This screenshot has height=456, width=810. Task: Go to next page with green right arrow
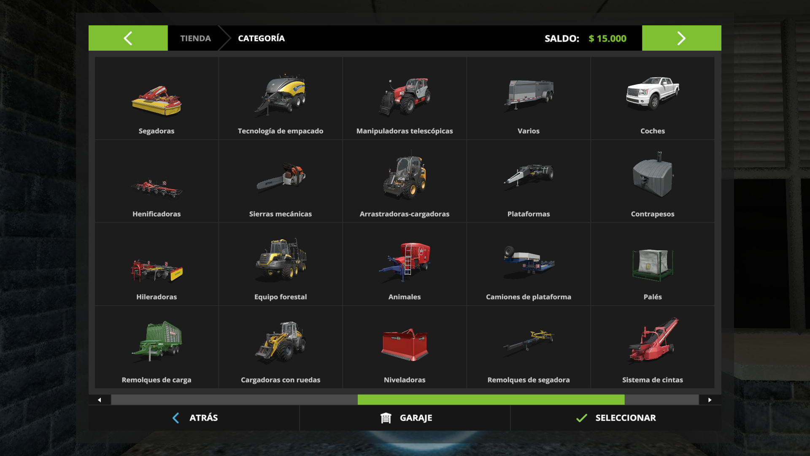point(682,38)
